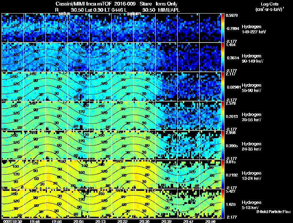Click the 'Hydrogen 90-149 keV' row label

[252, 59]
